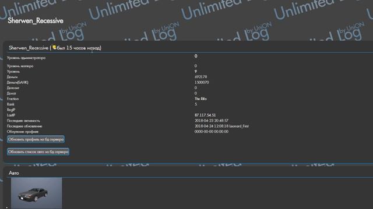Select the last activity date 2018-04-23 20:48:57
The height and width of the screenshot is (209, 373).
(x=211, y=121)
